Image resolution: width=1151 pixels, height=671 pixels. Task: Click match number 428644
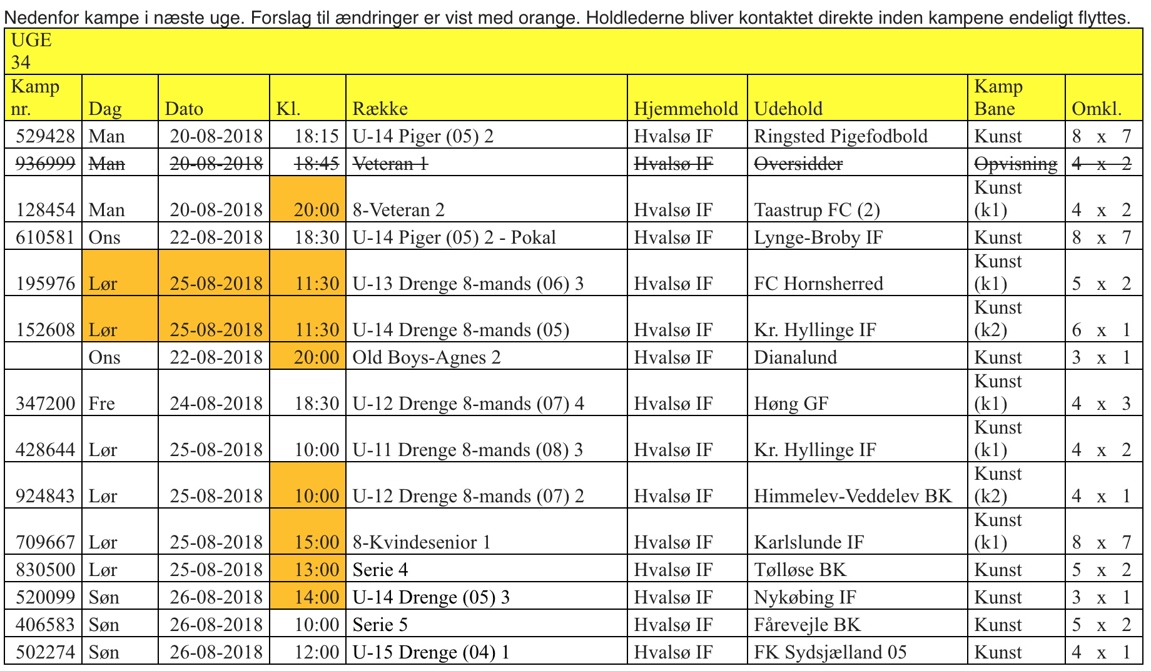coord(43,439)
